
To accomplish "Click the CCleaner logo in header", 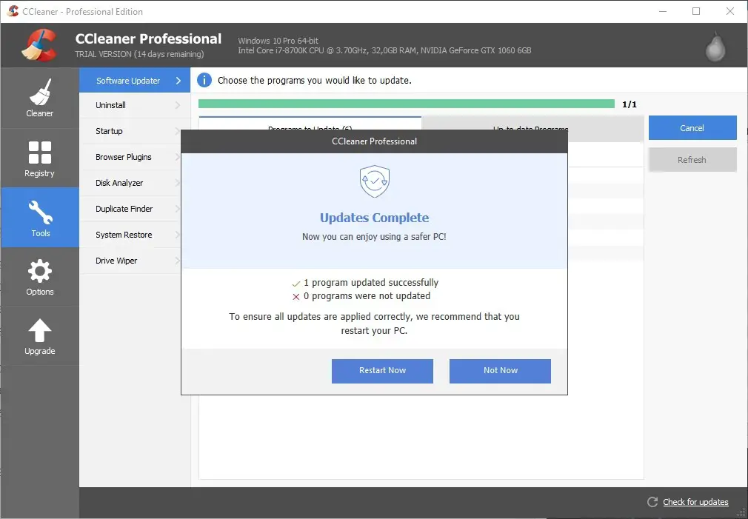I will (39, 45).
